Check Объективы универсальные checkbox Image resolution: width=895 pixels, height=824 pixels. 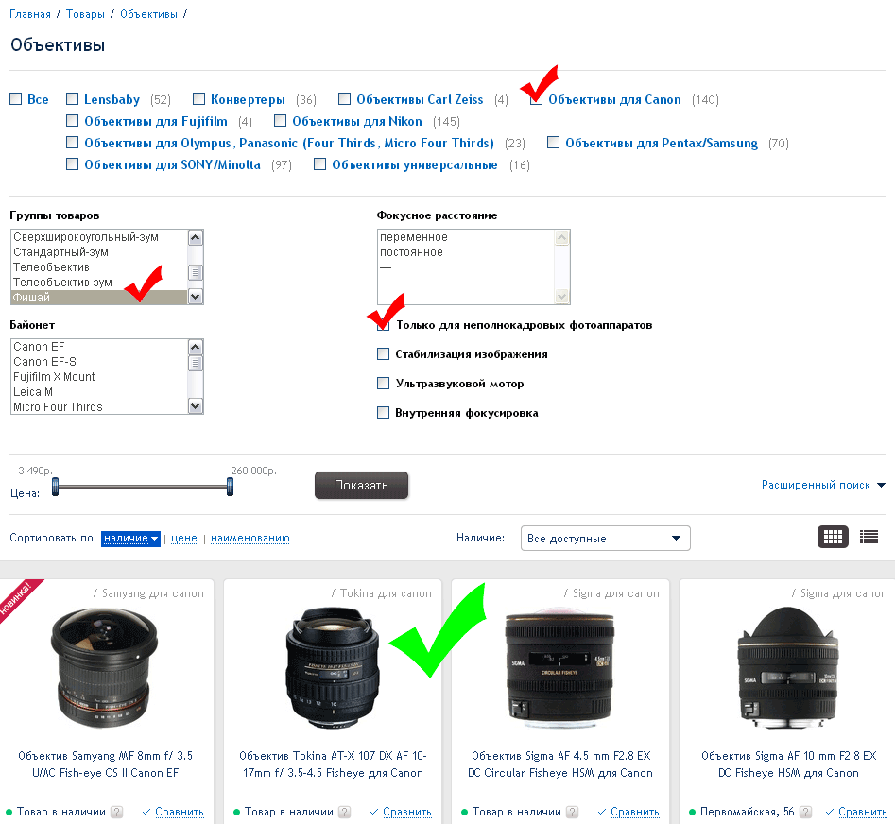click(319, 164)
